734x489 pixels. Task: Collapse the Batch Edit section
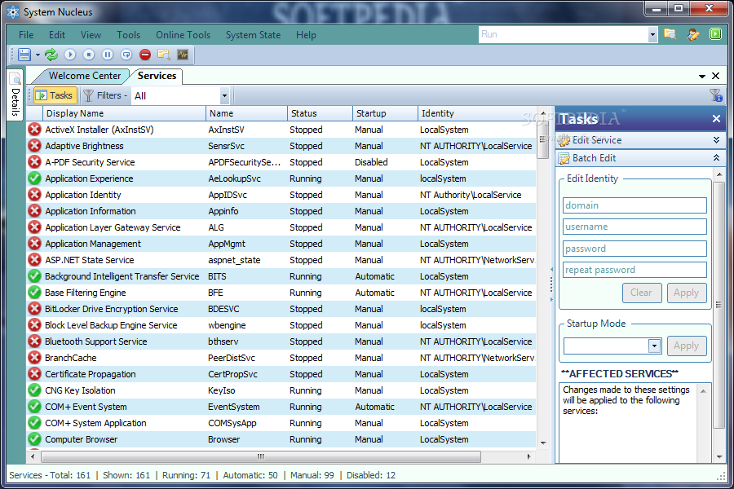pos(640,158)
